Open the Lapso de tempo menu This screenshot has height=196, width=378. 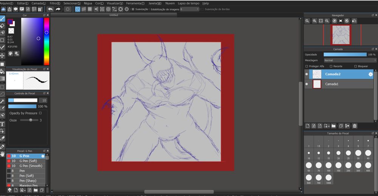189,3
